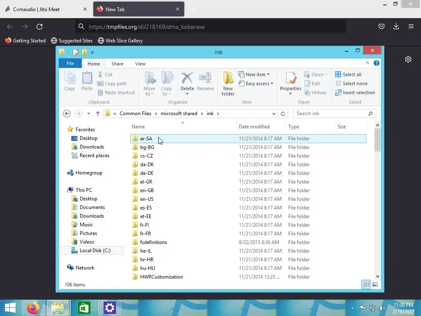Viewport: 421px width, 316px height.
Task: Expand the address bar history dropdown
Action: [274, 114]
